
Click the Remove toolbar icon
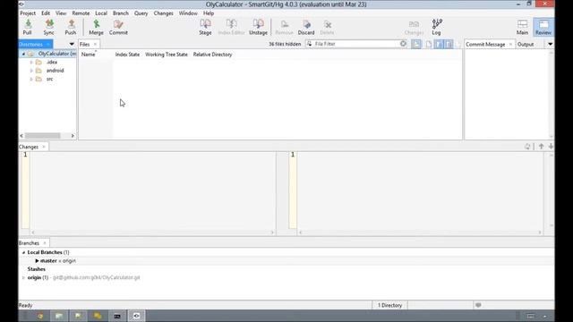click(x=284, y=27)
